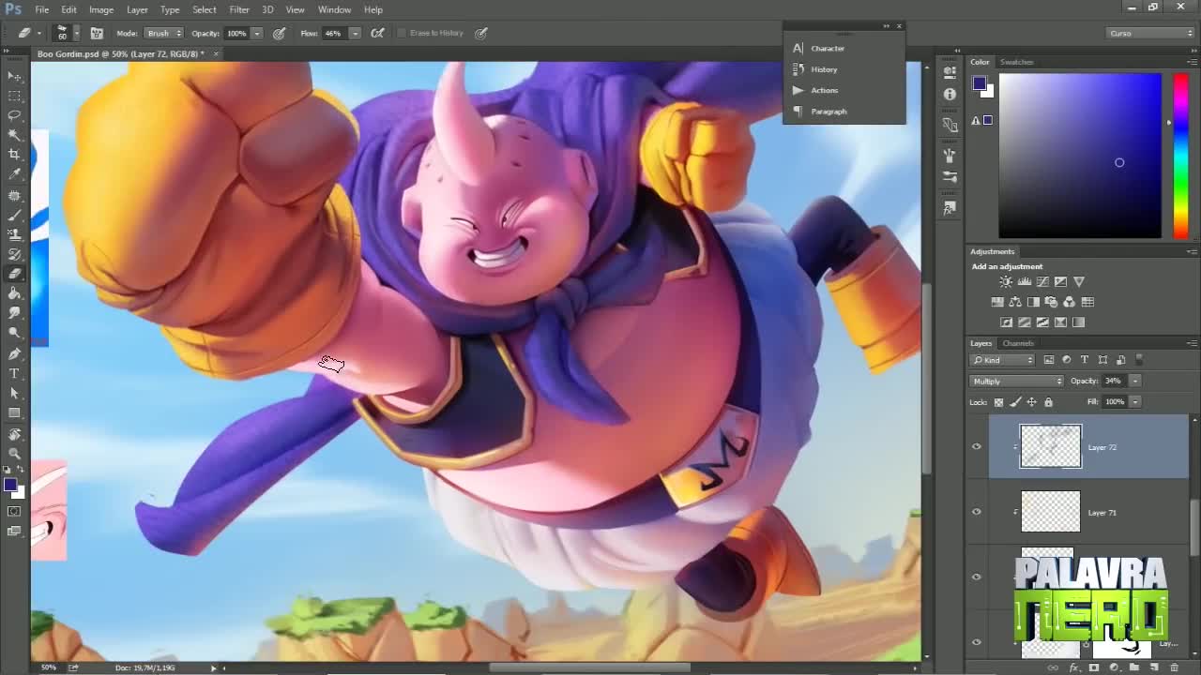The width and height of the screenshot is (1201, 675).
Task: Toggle pressure for size icon
Action: (481, 33)
